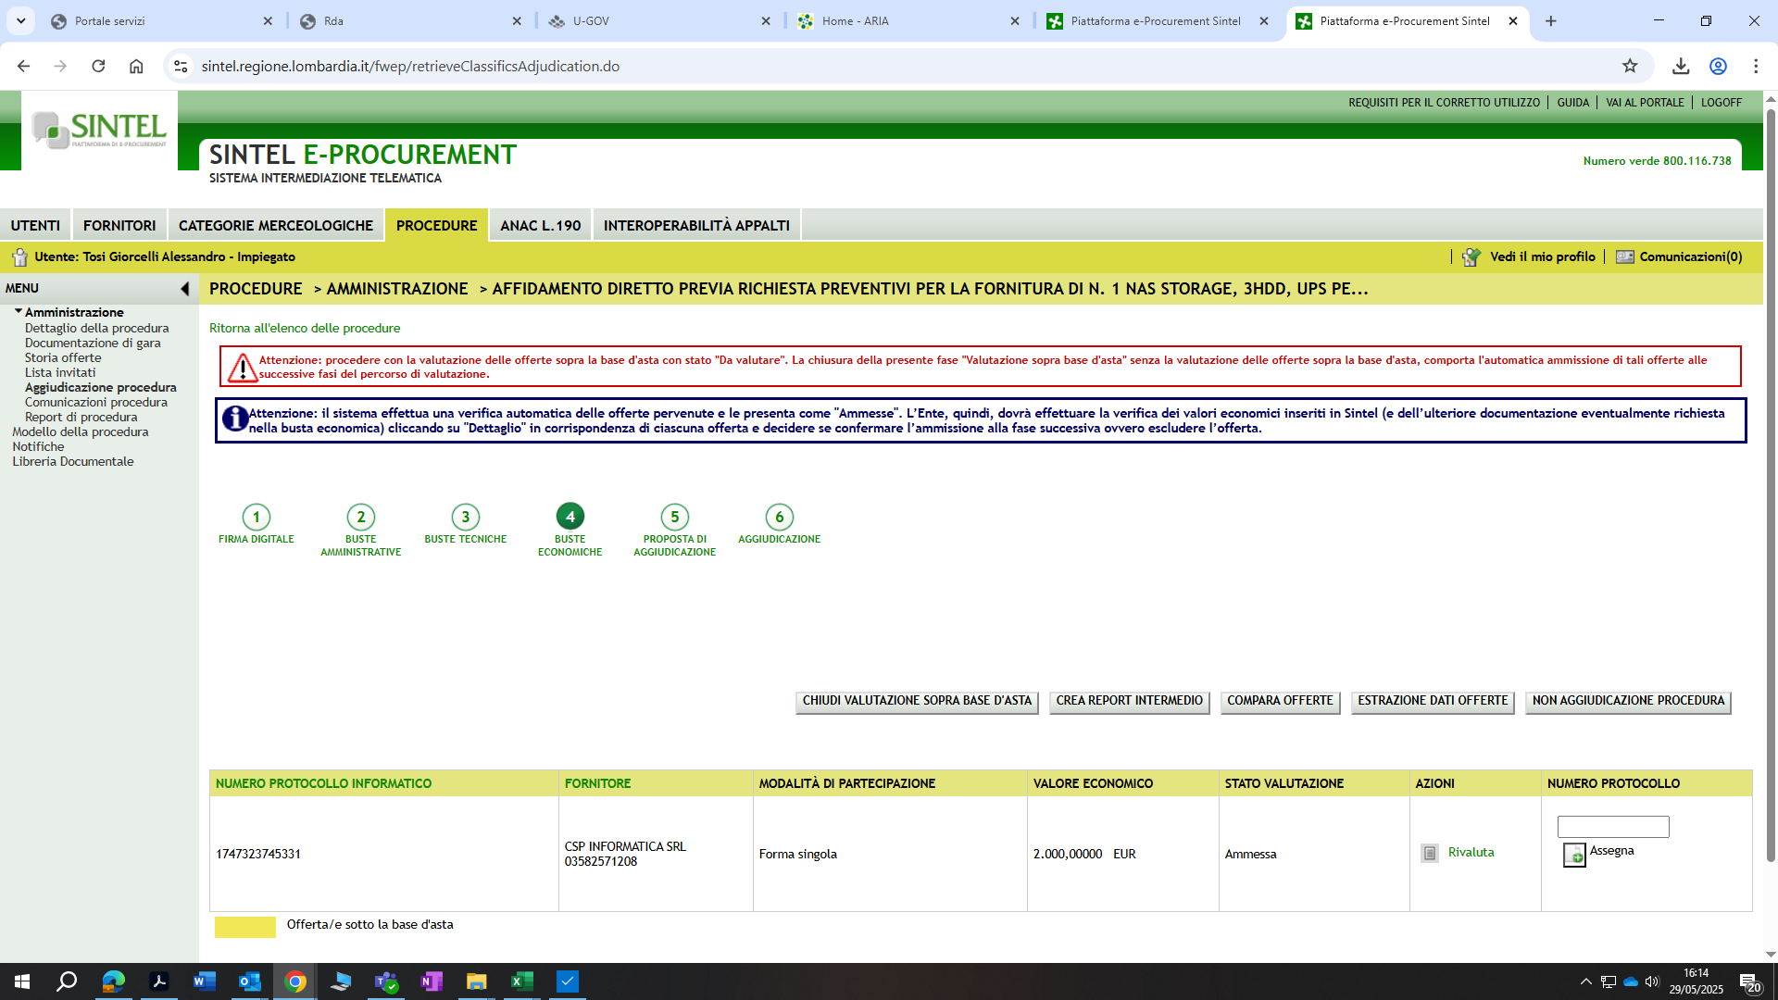Switch to ANAC L.190 tab
The height and width of the screenshot is (1000, 1778).
pos(540,225)
